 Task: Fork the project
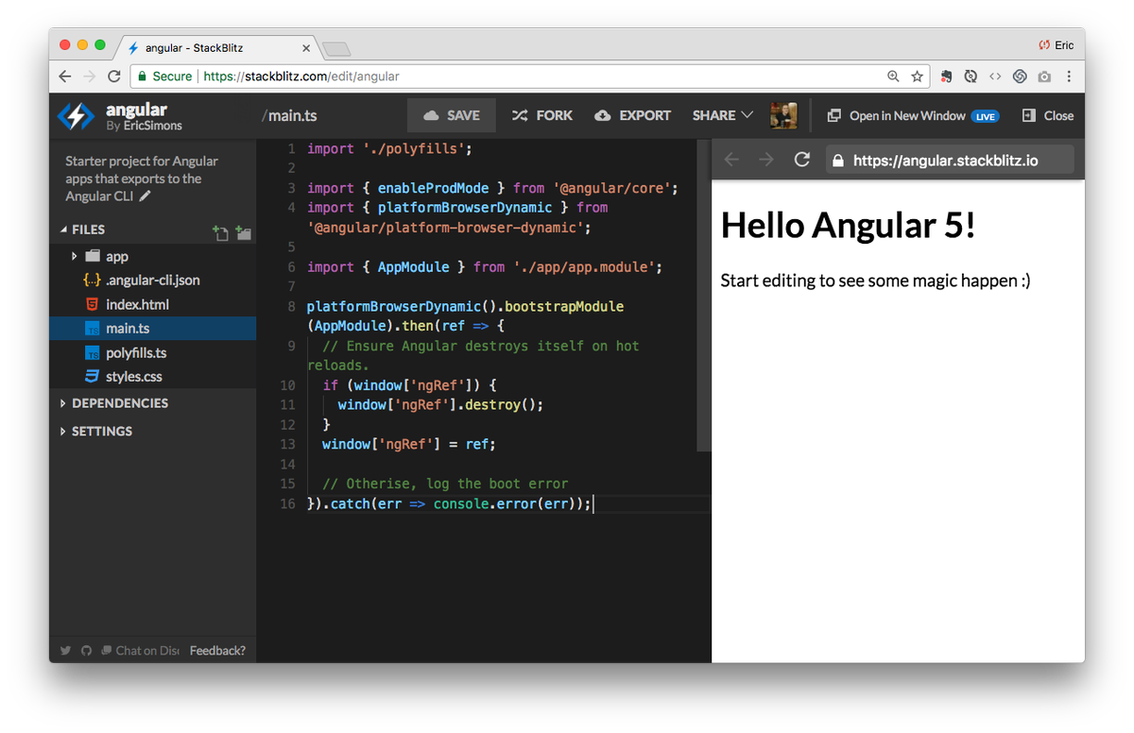click(x=542, y=115)
